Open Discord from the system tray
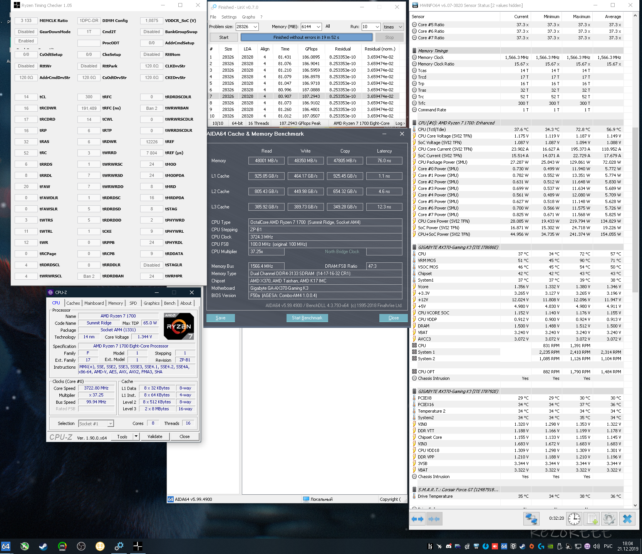 (x=449, y=546)
